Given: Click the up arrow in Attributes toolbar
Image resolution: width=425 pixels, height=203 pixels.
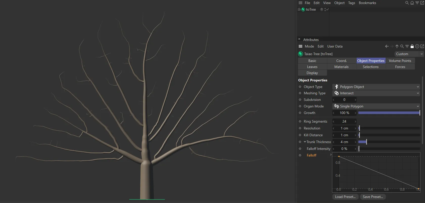Looking at the screenshot, I should pyautogui.click(x=397, y=46).
